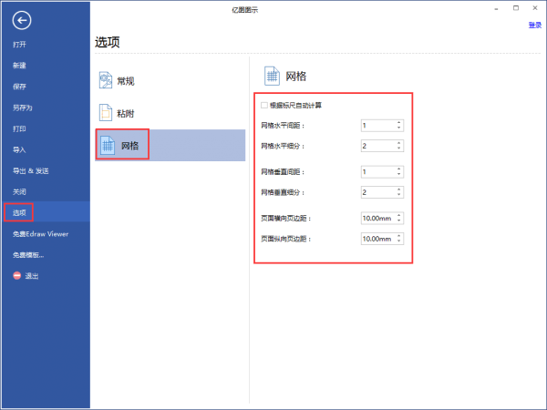Select 导出 & 发送 in sidebar
547x410 pixels.
point(31,171)
